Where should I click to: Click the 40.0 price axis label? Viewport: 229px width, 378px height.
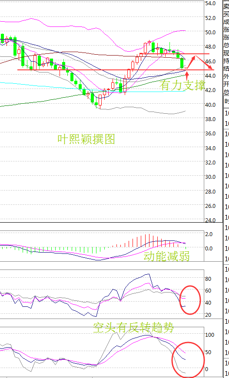(210, 105)
